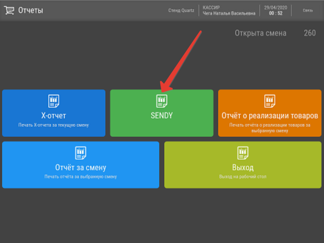The height and width of the screenshot is (243, 324).
Task: Click the КАССИР role label
Action: (x=211, y=8)
